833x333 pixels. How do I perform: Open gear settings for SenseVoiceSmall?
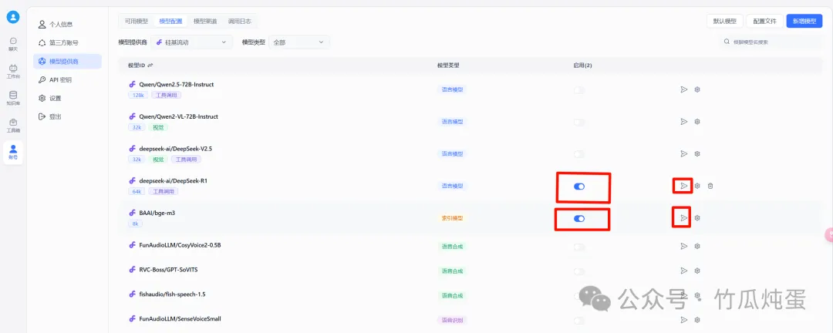[x=697, y=320]
